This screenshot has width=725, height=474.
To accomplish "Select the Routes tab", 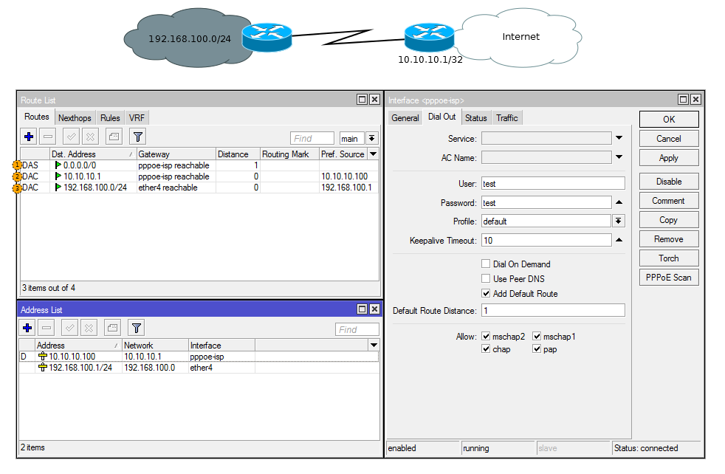I will (37, 117).
